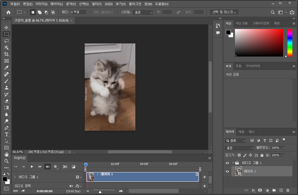Add a layer mask from Layers panel

(x=260, y=190)
